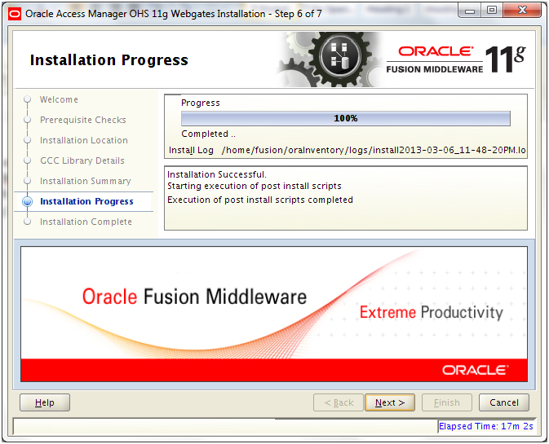Viewport: 549px width, 444px height.
Task: Click the 'Installation Successful.' message
Action: pos(217,174)
